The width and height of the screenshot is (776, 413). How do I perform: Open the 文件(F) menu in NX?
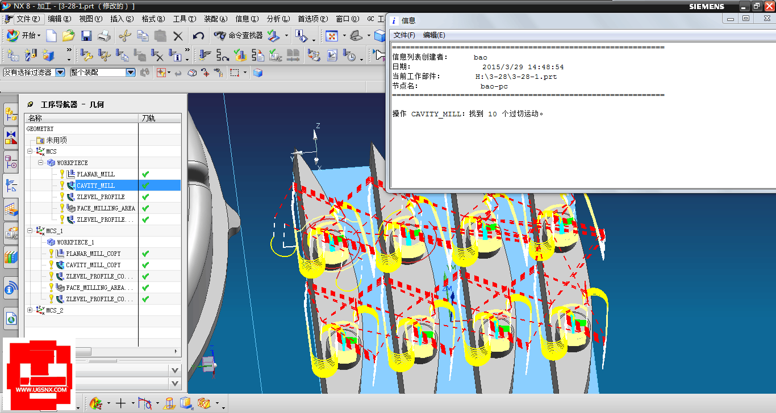pyautogui.click(x=28, y=19)
